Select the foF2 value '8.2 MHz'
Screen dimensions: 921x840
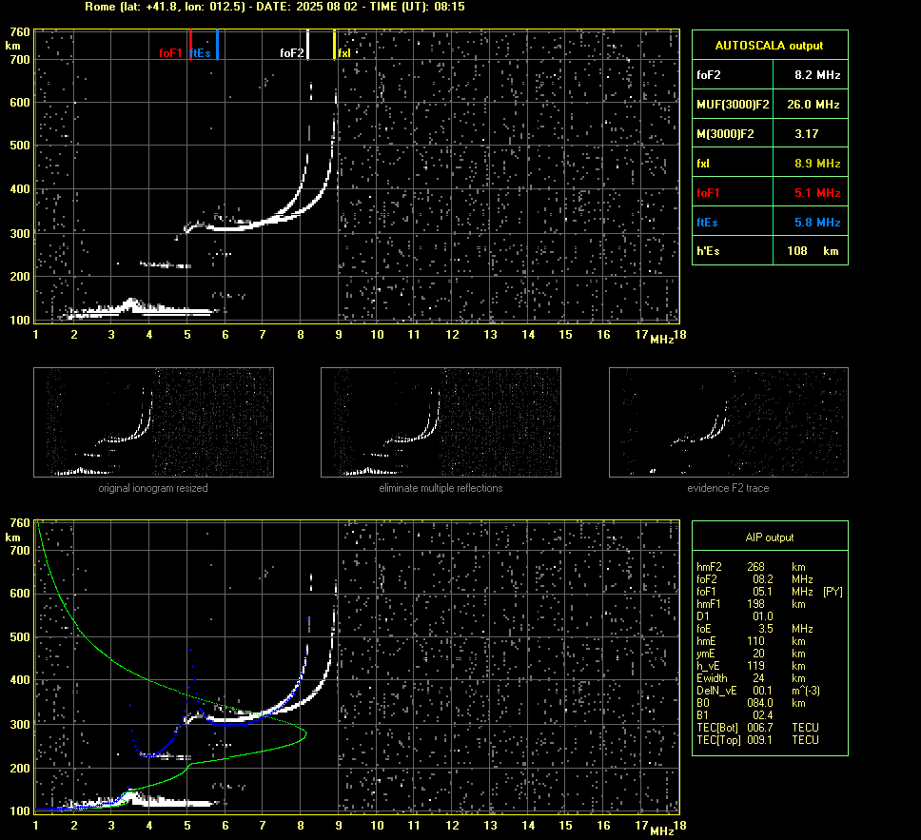817,75
